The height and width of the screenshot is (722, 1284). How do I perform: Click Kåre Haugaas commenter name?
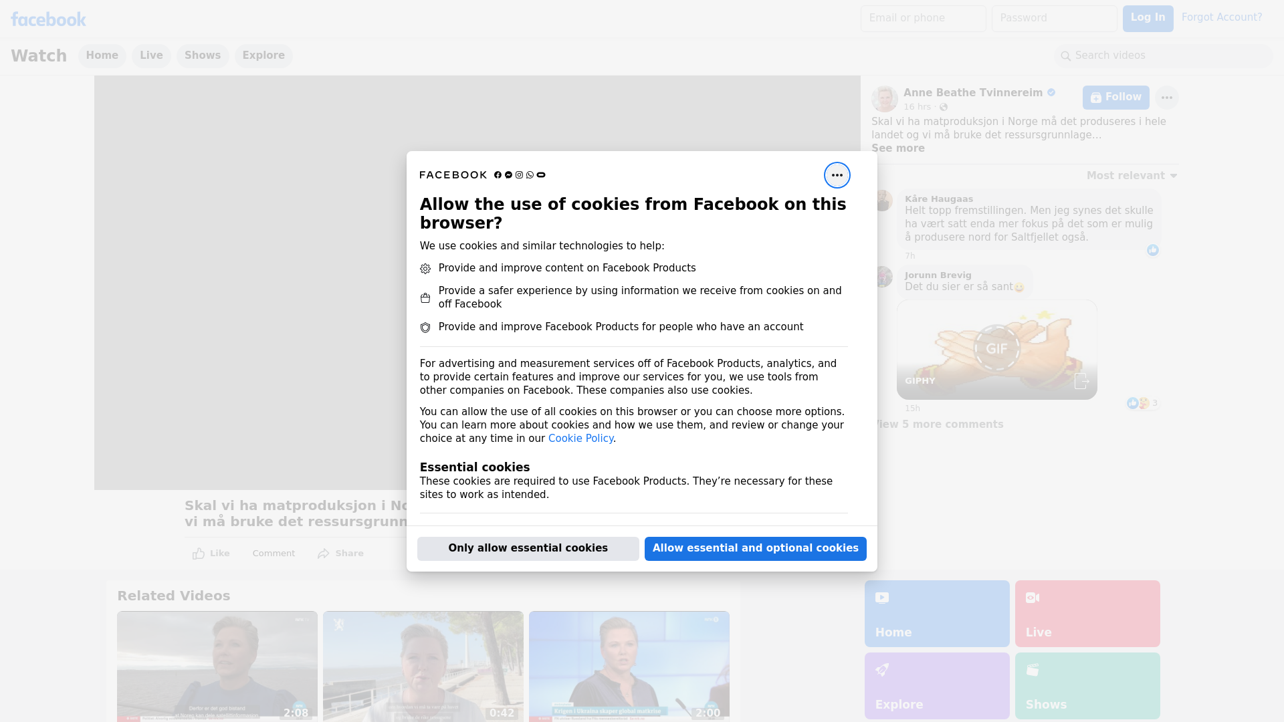[939, 199]
